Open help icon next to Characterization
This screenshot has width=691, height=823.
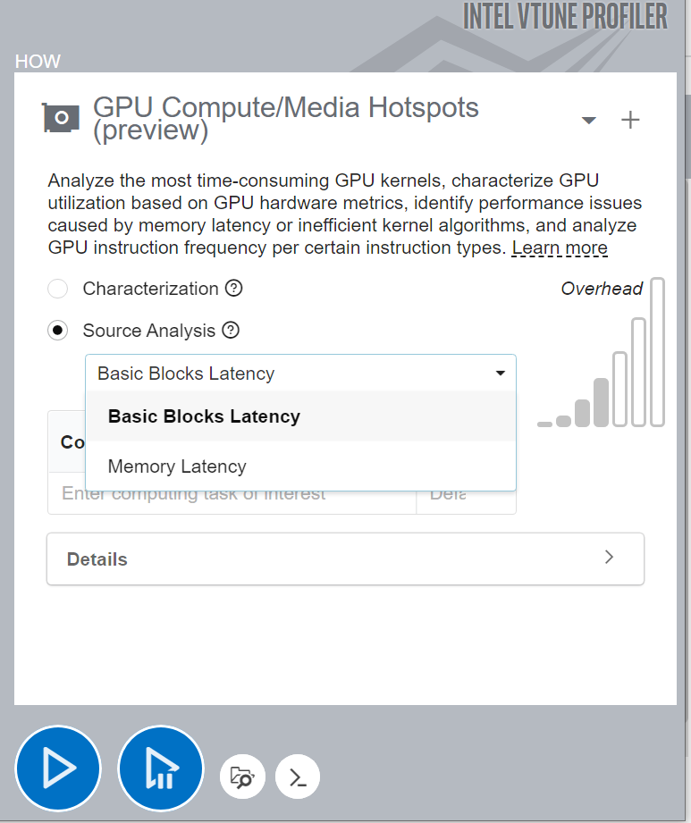234,288
